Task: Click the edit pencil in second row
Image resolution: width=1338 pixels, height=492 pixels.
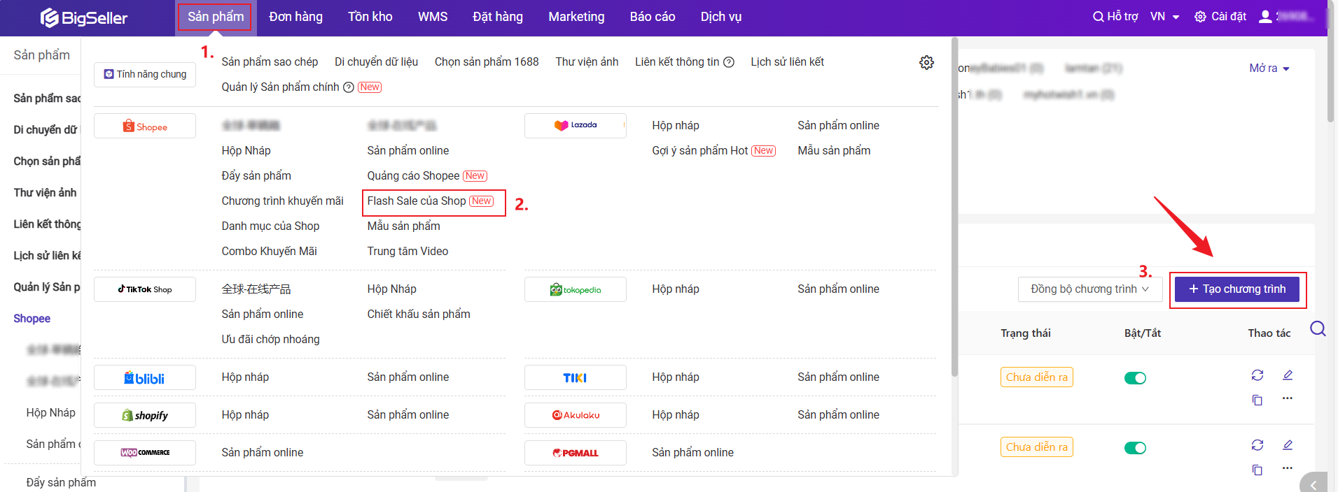Action: pos(1288,445)
